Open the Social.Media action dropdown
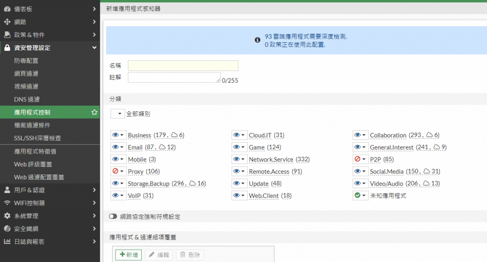 [x=360, y=171]
